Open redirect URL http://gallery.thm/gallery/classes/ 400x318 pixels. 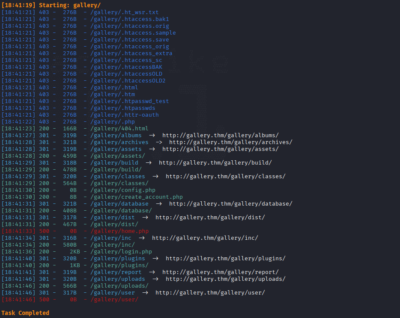[226, 177]
